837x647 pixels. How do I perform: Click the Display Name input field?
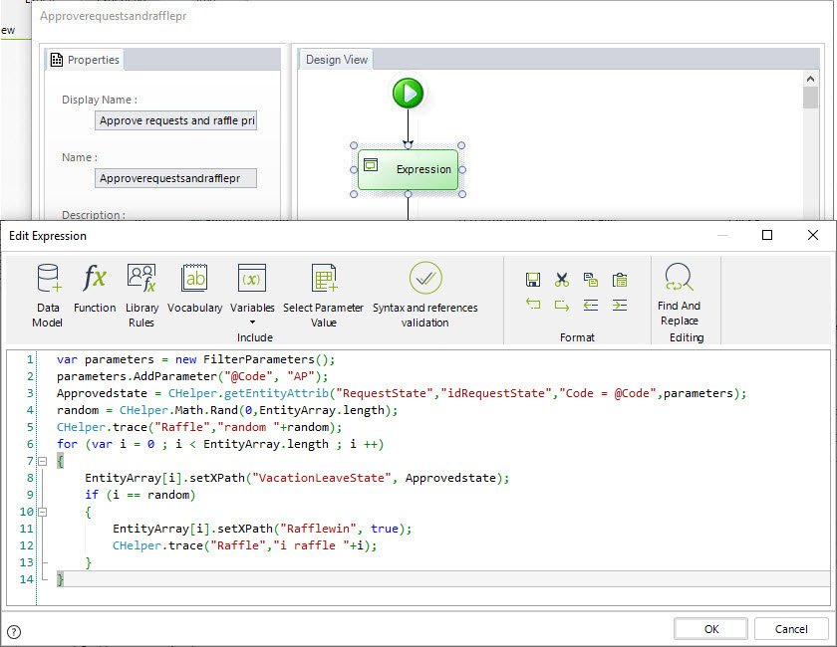pos(175,120)
